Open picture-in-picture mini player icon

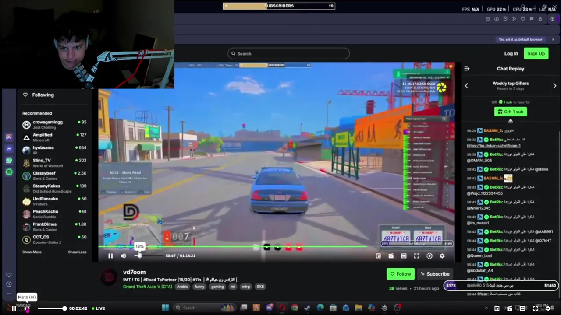click(378, 256)
